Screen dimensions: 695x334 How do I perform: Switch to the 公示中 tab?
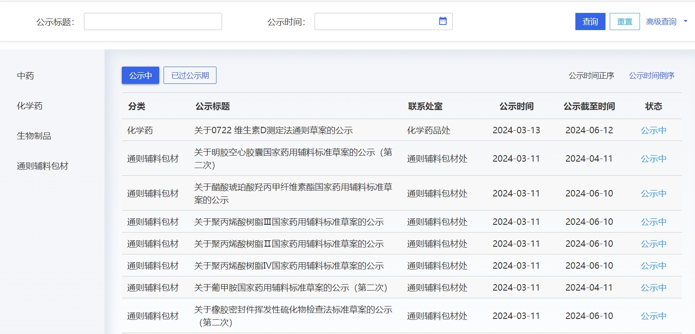click(x=140, y=75)
